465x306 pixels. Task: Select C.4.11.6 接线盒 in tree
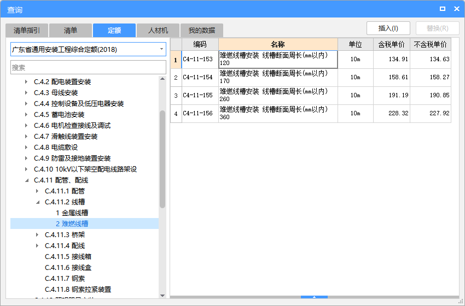coord(68,268)
